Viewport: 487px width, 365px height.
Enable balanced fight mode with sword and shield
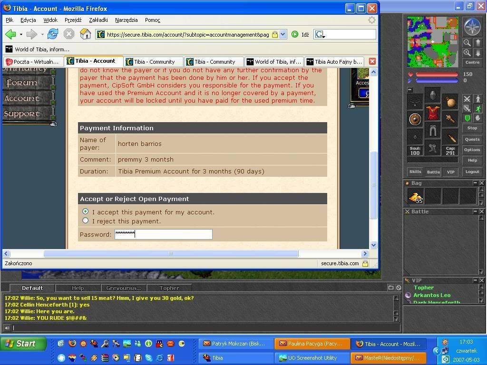467,108
